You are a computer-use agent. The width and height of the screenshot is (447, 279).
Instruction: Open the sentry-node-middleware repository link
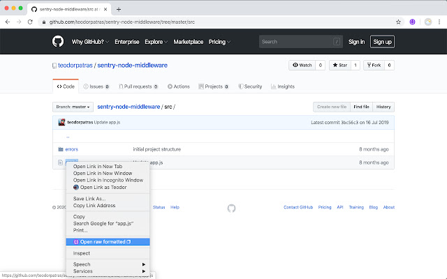tap(133, 66)
